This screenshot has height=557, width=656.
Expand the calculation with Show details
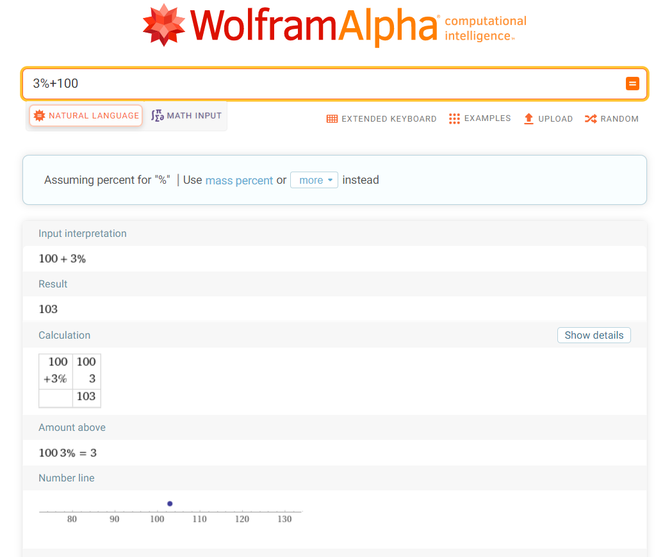(593, 335)
